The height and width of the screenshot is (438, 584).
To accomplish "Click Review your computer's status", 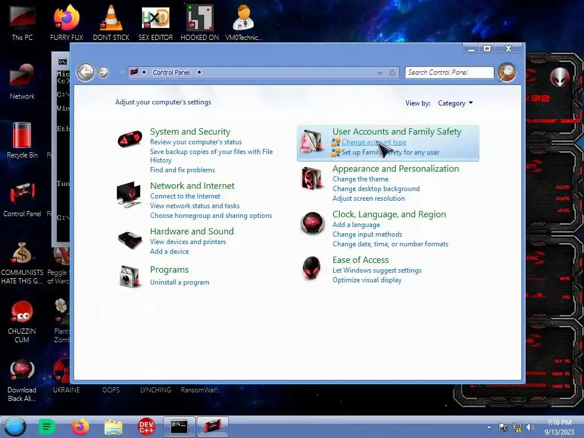I will click(196, 142).
